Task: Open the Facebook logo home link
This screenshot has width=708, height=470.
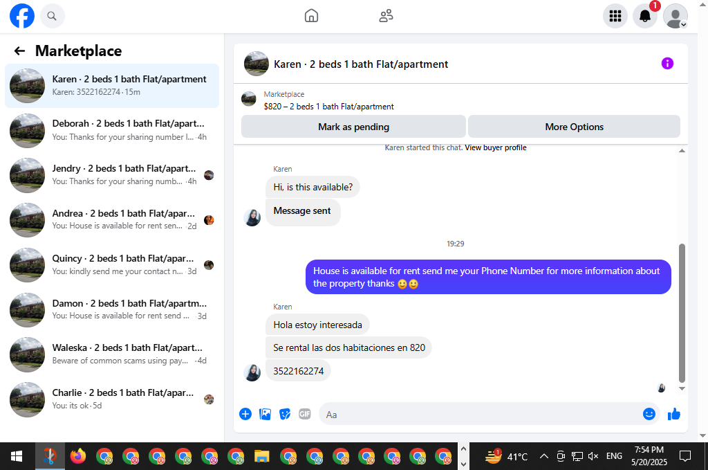Action: [x=22, y=16]
